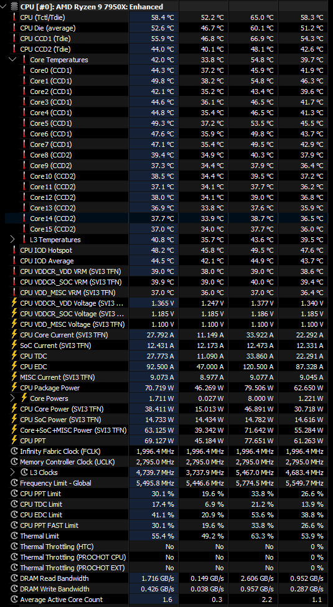Click lightning icon beside CPU EDC
The width and height of the screenshot is (333, 607).
tap(14, 367)
